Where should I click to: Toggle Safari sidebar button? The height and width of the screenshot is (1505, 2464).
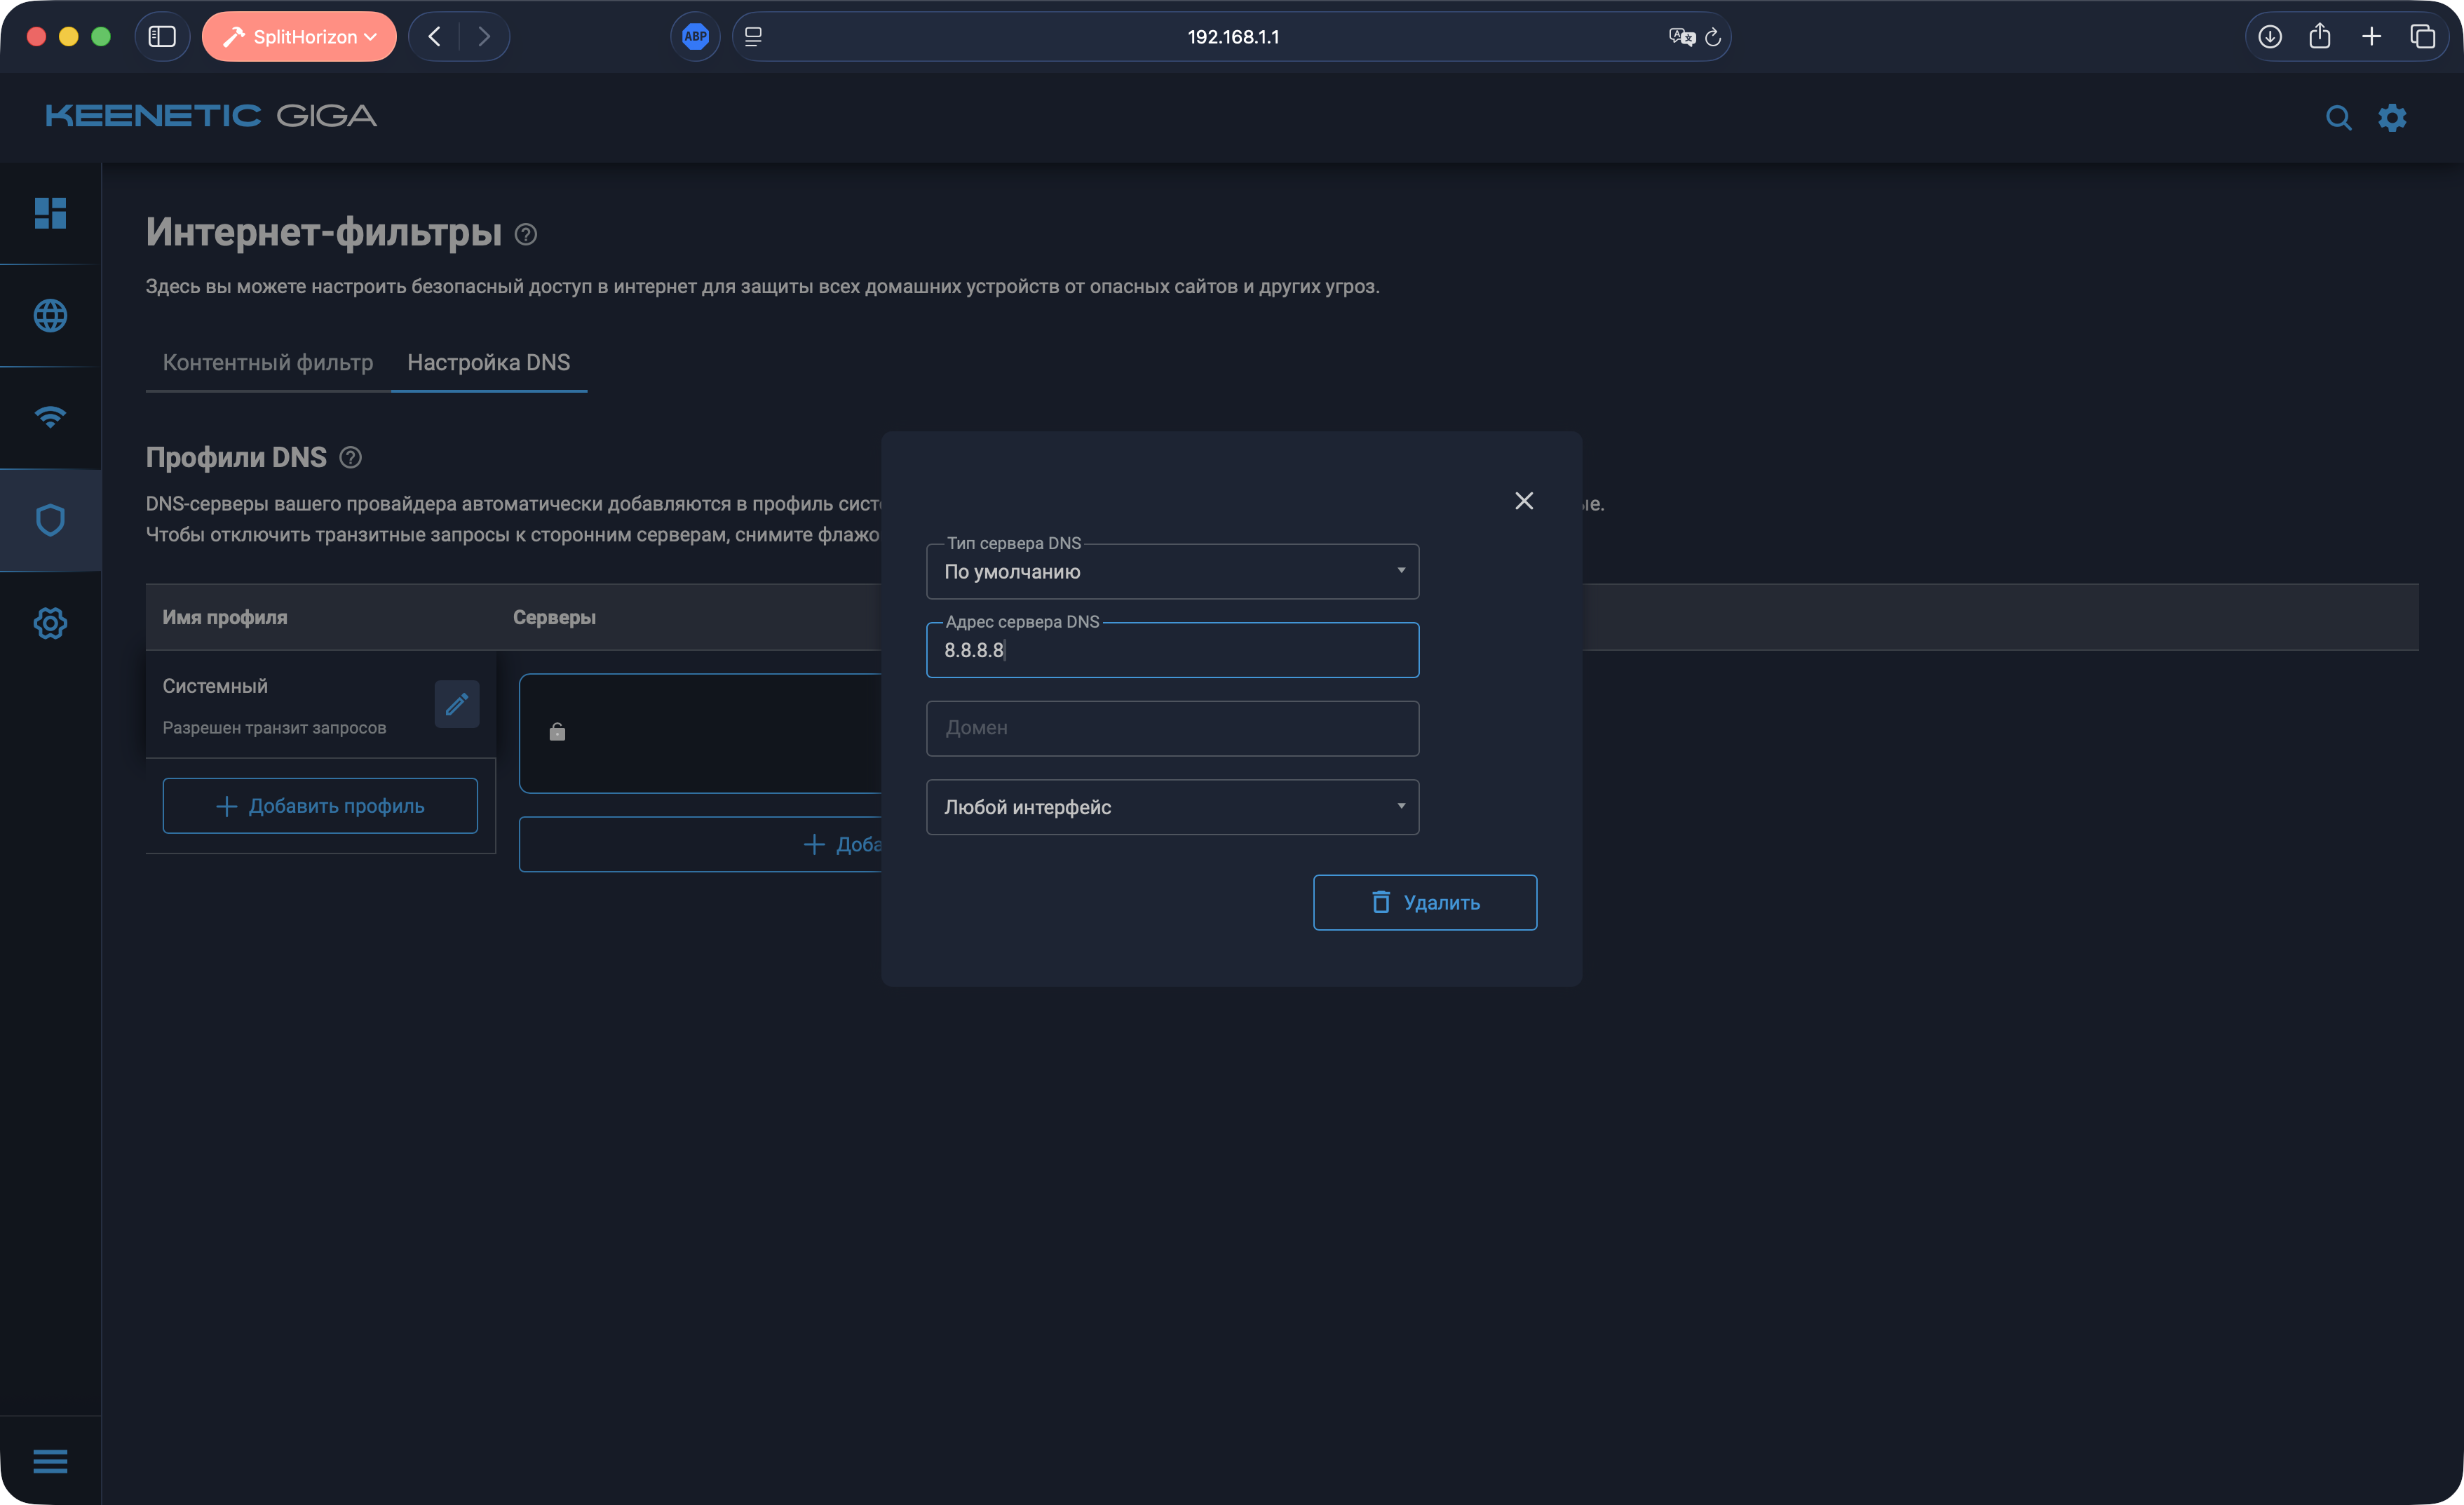coord(162,37)
